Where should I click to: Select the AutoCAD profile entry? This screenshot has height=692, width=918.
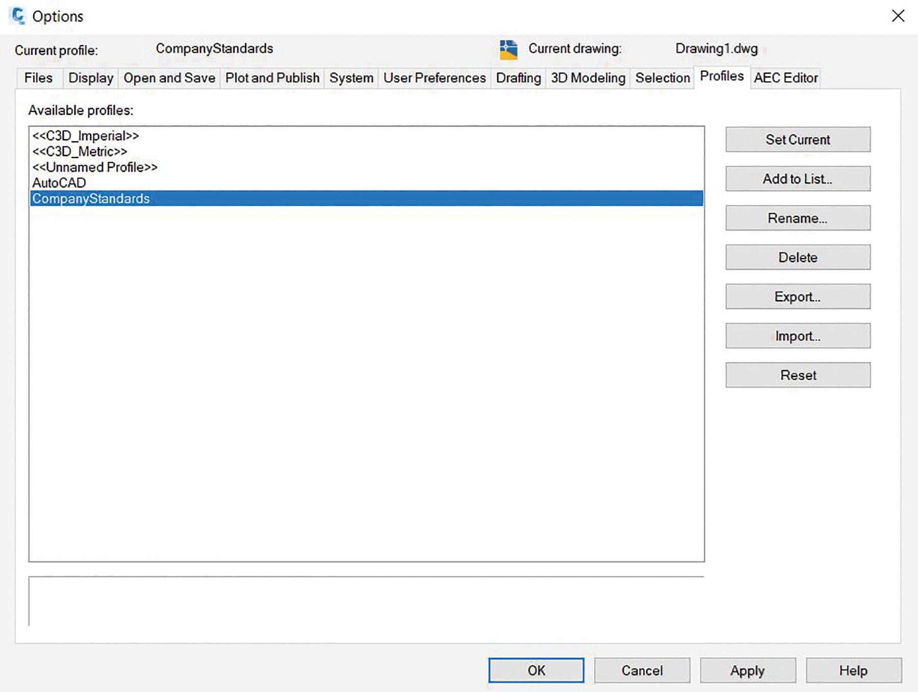coord(366,183)
